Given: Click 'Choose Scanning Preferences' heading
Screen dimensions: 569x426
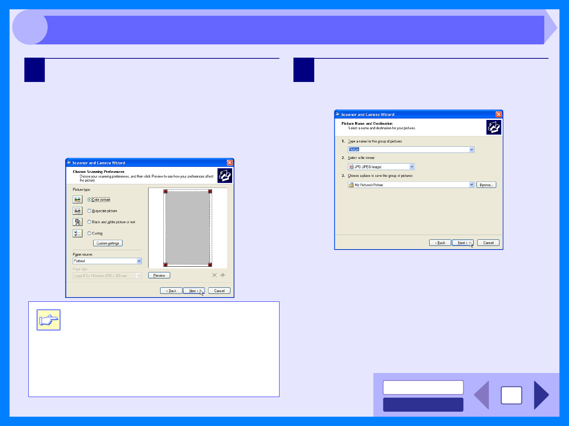Looking at the screenshot, I should pos(99,172).
